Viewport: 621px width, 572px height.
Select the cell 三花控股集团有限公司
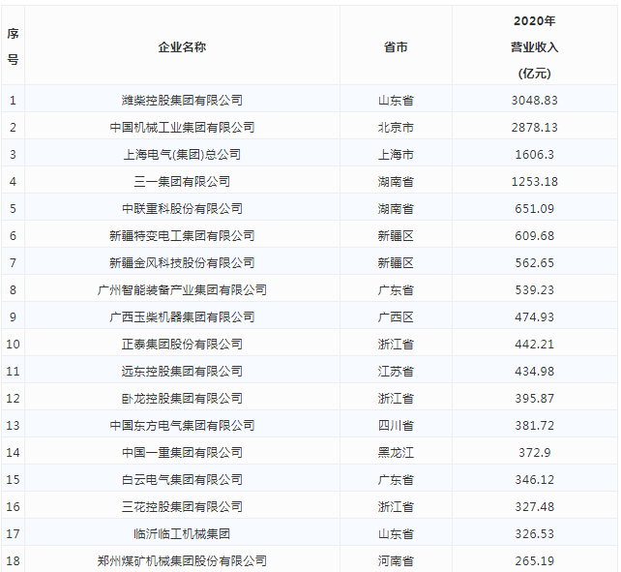182,506
